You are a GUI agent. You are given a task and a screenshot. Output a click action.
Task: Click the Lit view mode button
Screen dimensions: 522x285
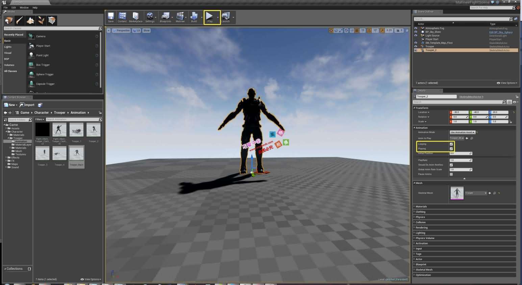point(137,30)
